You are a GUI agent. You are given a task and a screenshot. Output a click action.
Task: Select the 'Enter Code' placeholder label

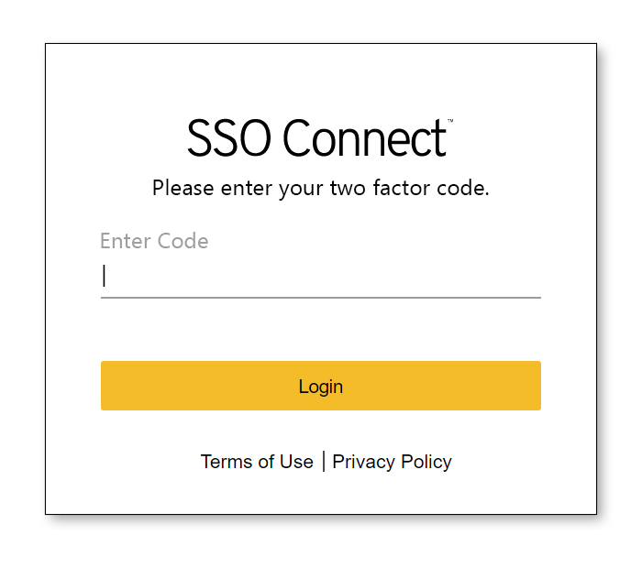(154, 241)
